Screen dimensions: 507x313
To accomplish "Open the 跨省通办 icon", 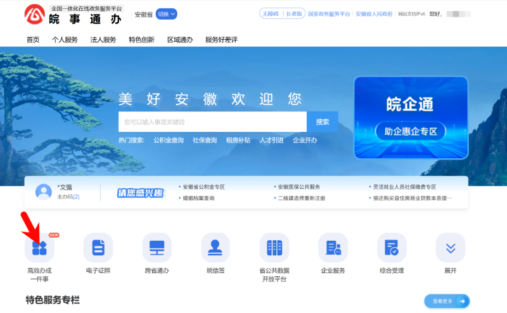I will point(157,248).
